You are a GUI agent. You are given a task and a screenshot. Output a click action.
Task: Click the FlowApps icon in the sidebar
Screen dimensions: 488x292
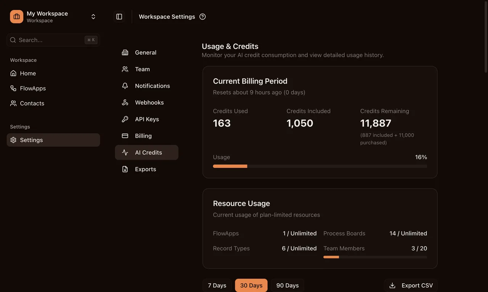tap(13, 88)
